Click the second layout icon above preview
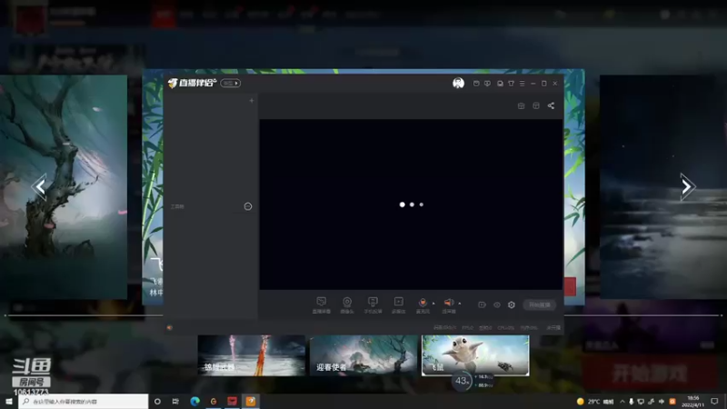The width and height of the screenshot is (727, 409). click(x=536, y=105)
